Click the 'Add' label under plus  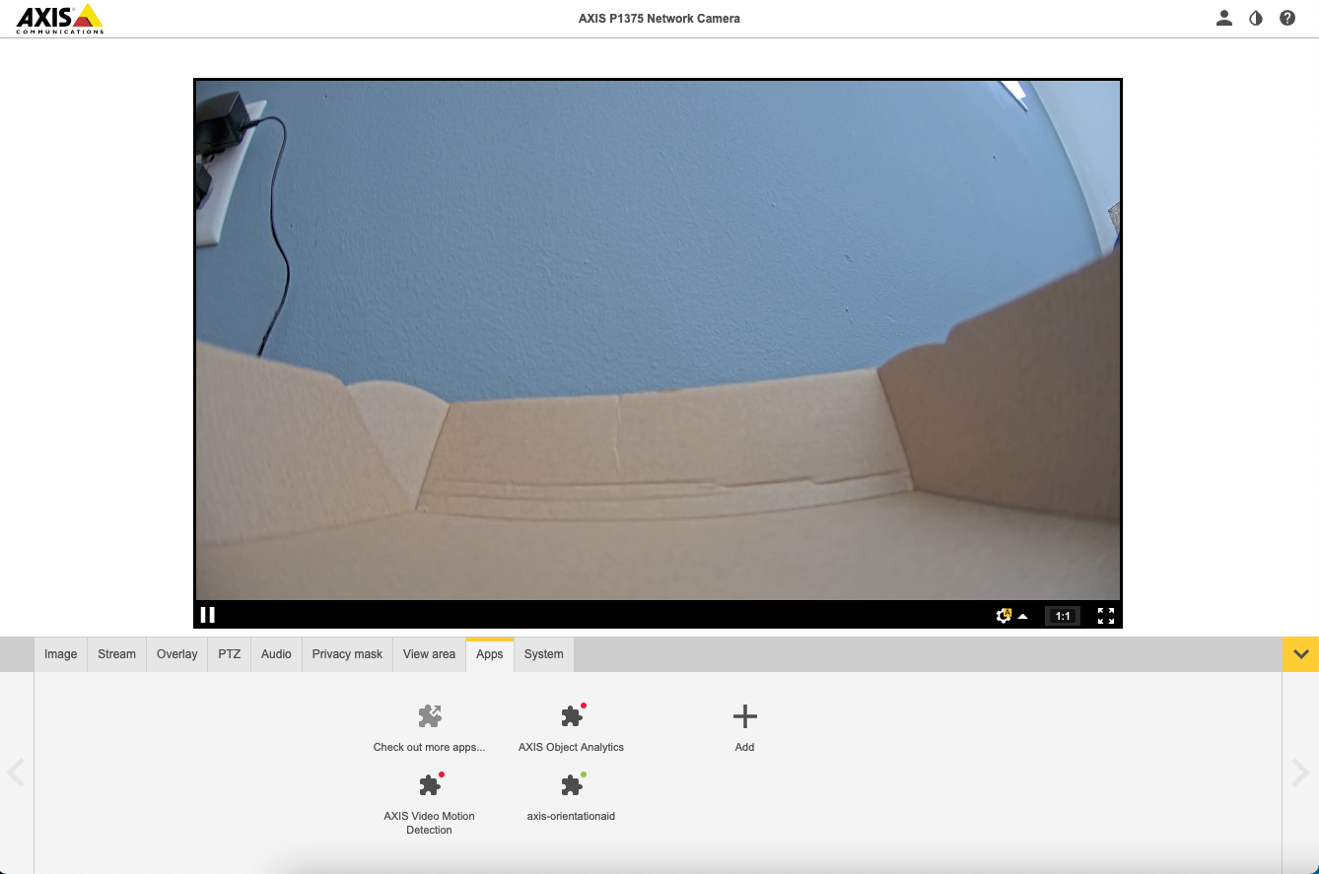[744, 747]
